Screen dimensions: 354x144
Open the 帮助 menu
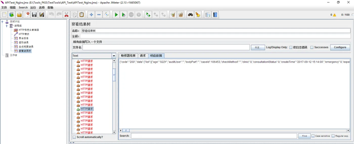[50, 8]
